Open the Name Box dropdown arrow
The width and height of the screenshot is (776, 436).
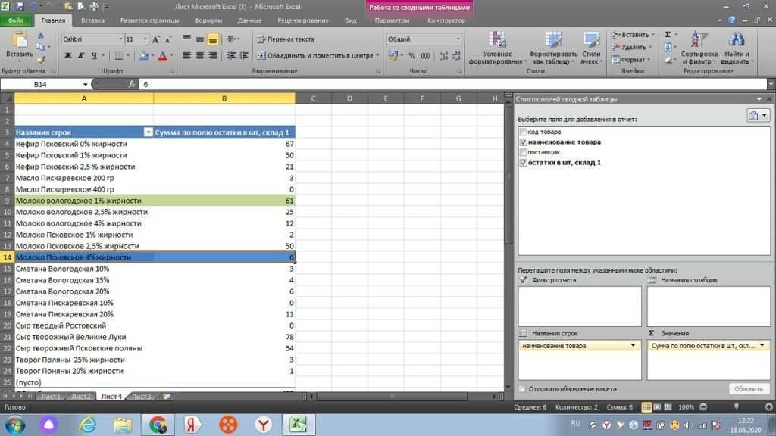tap(85, 85)
